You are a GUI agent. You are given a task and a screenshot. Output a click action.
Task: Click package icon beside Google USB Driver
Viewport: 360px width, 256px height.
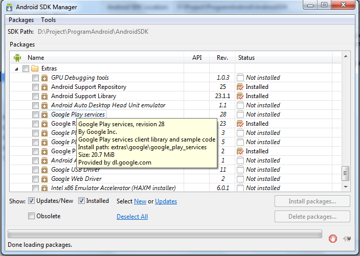[44, 170]
